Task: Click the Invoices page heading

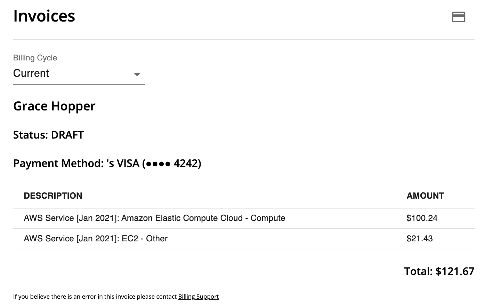Action: click(44, 16)
